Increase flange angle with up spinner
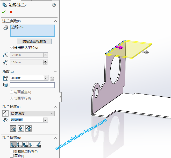 46,77
